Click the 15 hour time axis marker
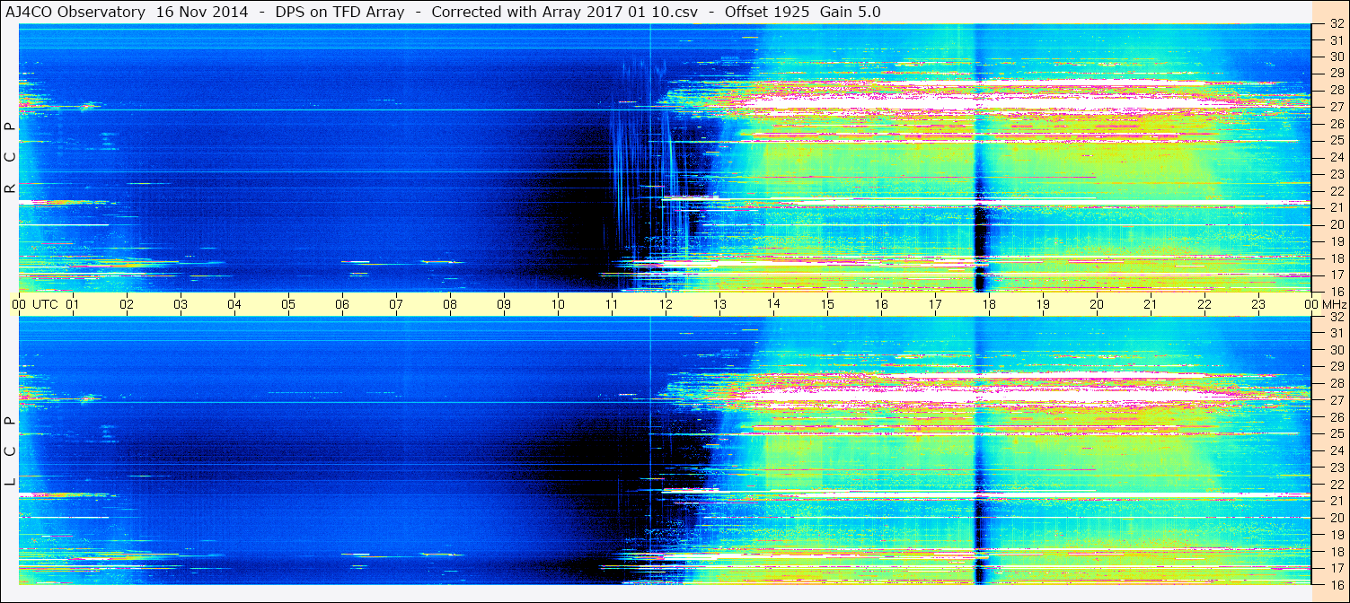 click(x=827, y=304)
